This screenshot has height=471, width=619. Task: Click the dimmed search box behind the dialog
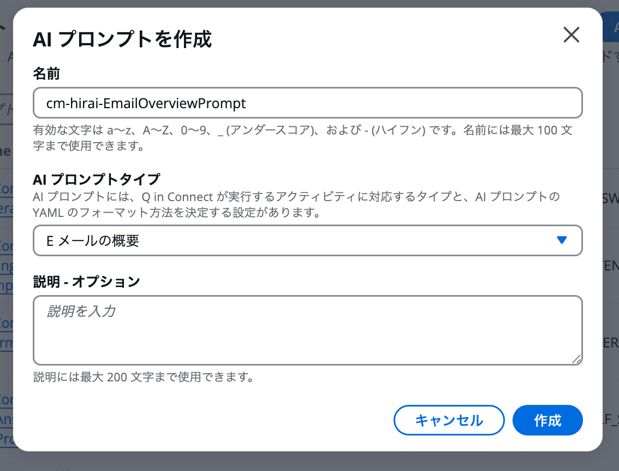[7, 108]
